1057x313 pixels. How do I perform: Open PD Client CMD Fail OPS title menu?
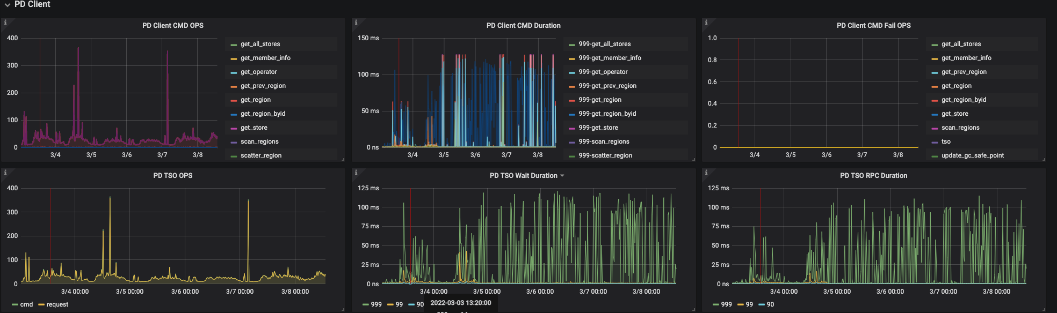point(873,25)
